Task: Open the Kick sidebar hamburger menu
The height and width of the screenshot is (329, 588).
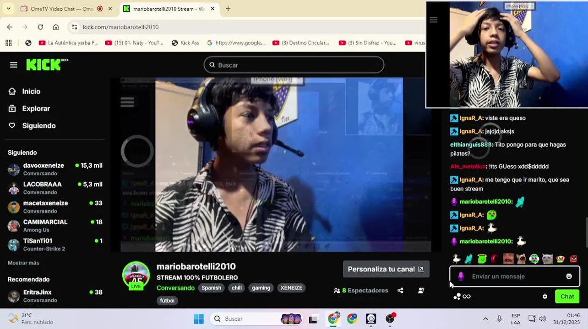Action: [14, 65]
